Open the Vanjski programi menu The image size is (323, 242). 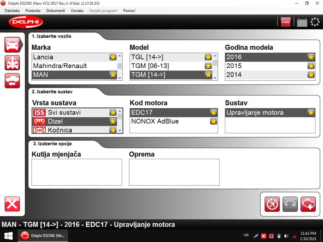(x=103, y=11)
